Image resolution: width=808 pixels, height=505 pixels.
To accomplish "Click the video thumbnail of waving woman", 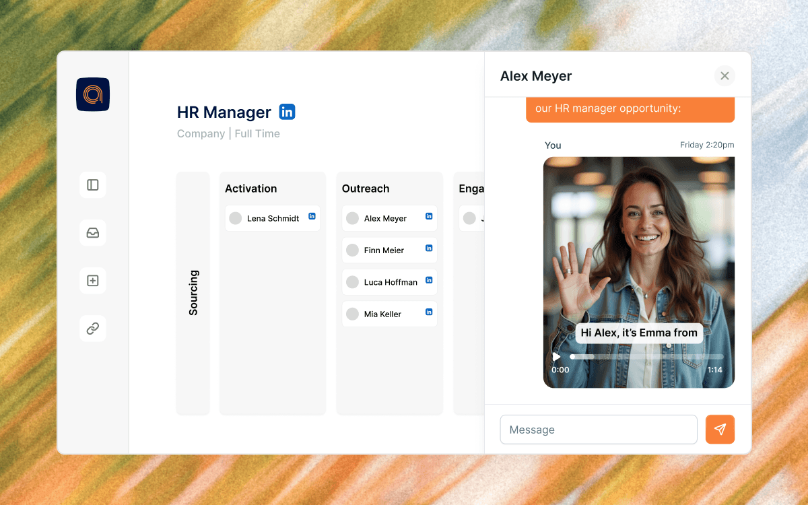I will 638,256.
